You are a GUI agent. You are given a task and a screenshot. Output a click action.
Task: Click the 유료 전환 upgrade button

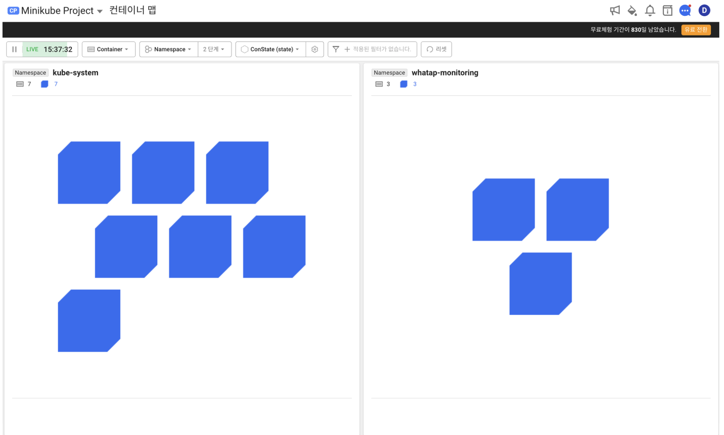click(x=696, y=29)
